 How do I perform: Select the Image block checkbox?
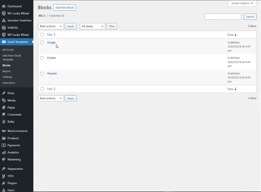pyautogui.click(x=42, y=43)
